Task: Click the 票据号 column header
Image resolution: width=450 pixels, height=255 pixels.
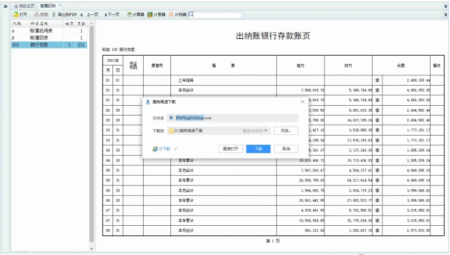Action: coord(157,66)
